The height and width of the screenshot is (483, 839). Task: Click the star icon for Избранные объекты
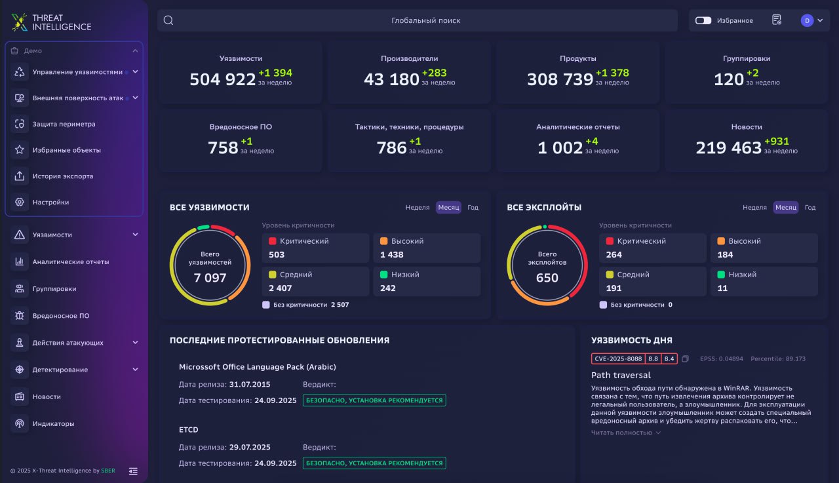click(x=20, y=150)
